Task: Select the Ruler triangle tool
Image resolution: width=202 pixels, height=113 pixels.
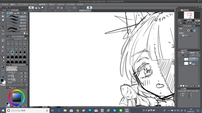Action: tap(3, 74)
